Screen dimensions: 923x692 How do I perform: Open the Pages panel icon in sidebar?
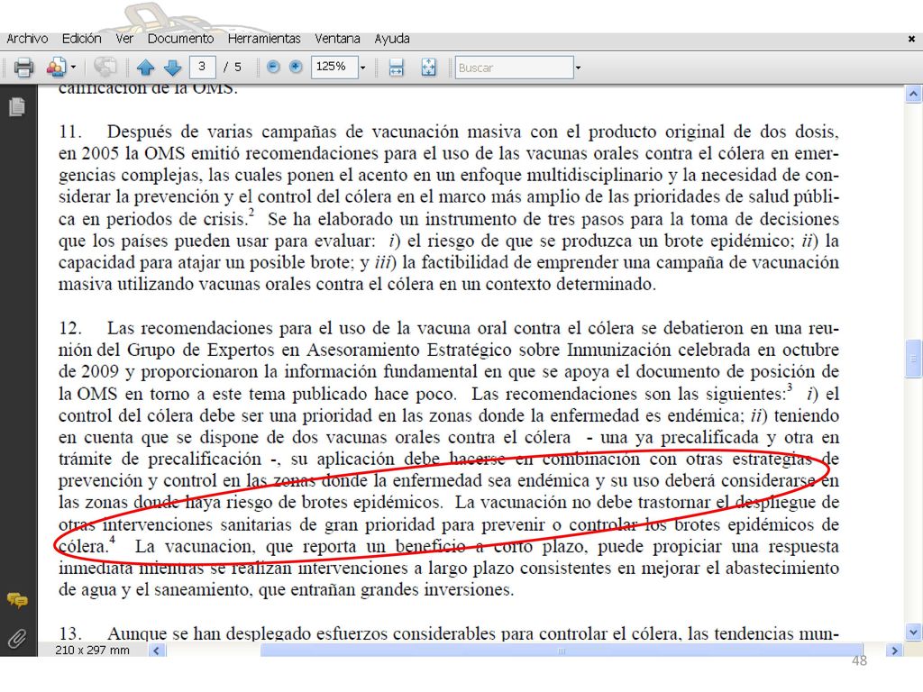click(x=17, y=106)
